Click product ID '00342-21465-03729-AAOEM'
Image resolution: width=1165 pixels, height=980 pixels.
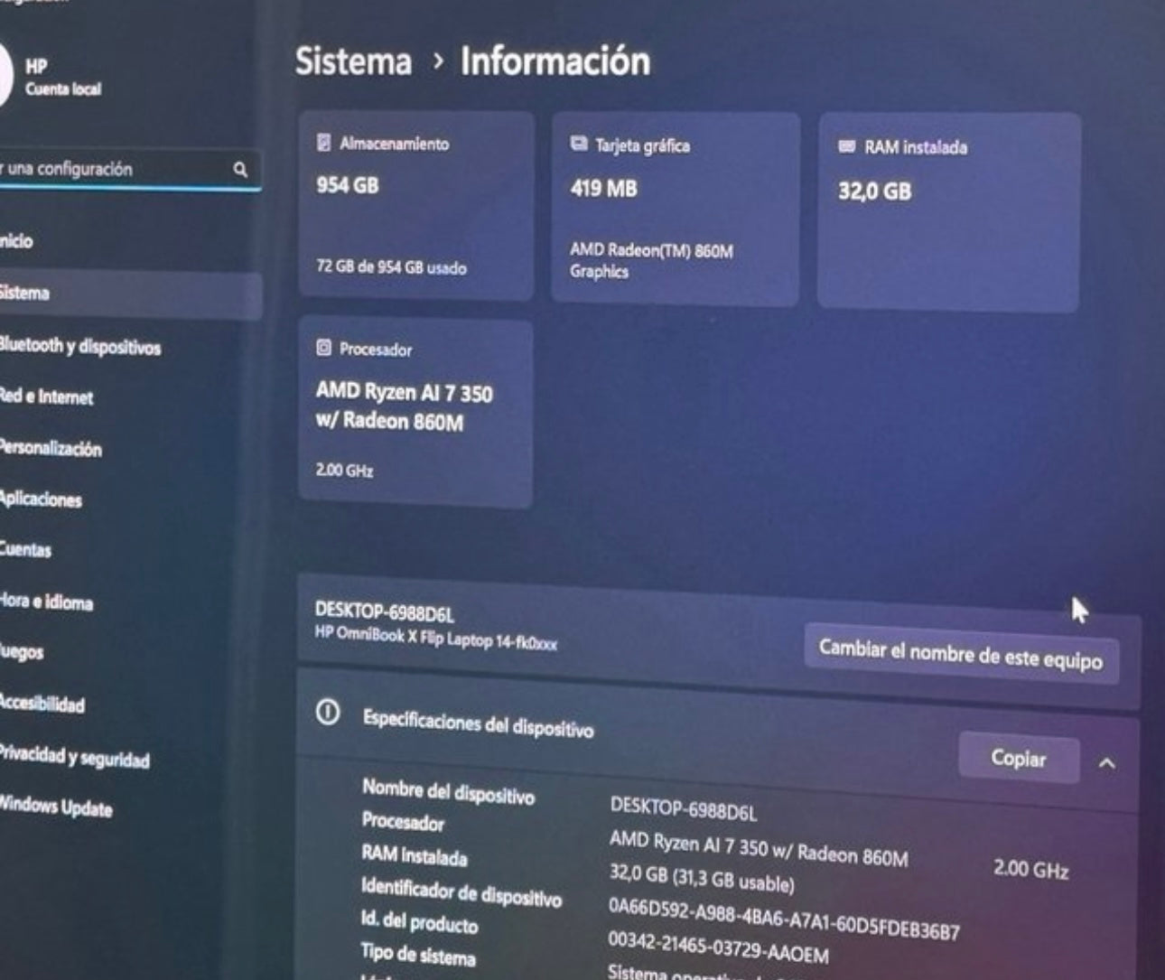(x=718, y=947)
